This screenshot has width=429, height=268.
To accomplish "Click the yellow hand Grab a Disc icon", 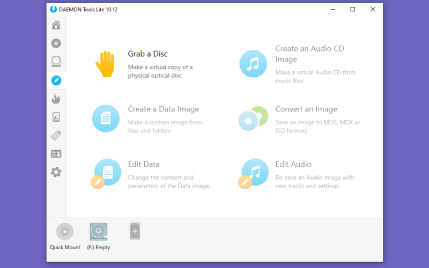I will coord(105,64).
